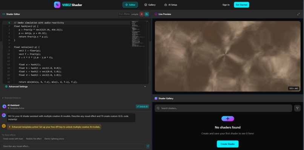Screen dimensions: 304x150
Task: Expand the Live Preview to fullscreen
Action: click(298, 14)
